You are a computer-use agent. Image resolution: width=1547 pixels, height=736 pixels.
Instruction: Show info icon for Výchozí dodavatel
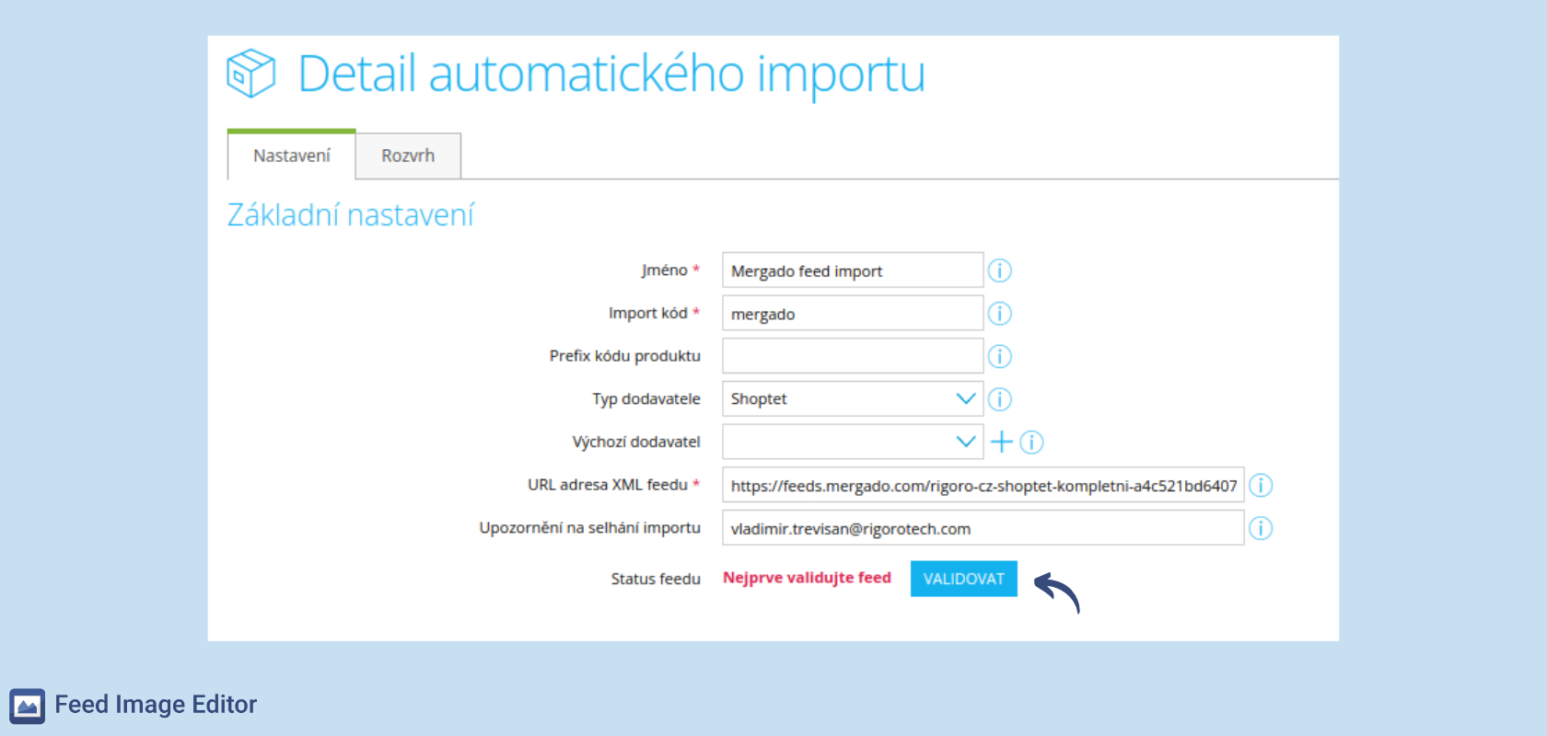click(1031, 443)
